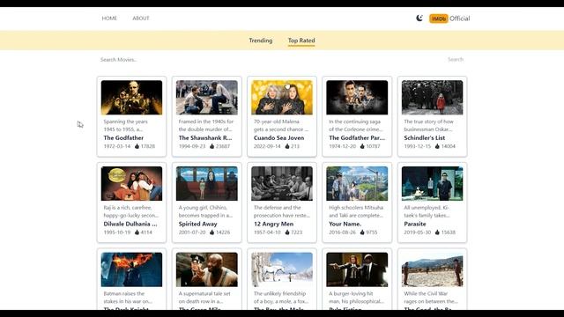Screen dimensions: 564x317
Task: Open Cuando Sea Joven poster thumbnail
Action: [282, 98]
